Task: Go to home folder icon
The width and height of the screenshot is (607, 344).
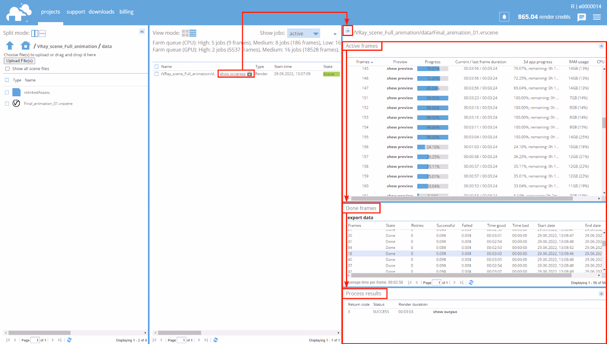Action: coord(25,45)
